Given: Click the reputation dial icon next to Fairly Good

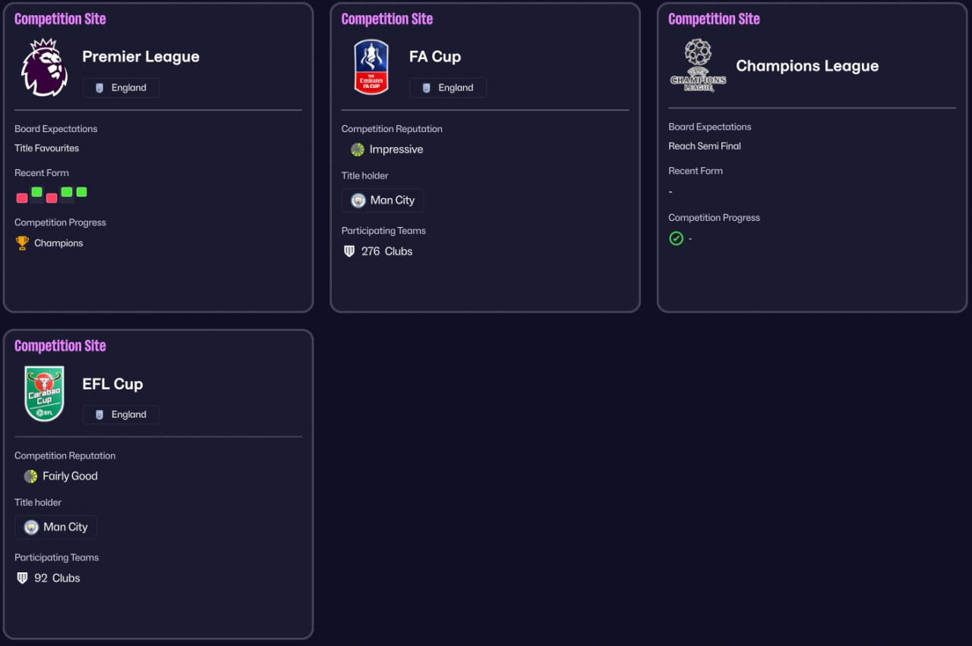Looking at the screenshot, I should [x=30, y=476].
